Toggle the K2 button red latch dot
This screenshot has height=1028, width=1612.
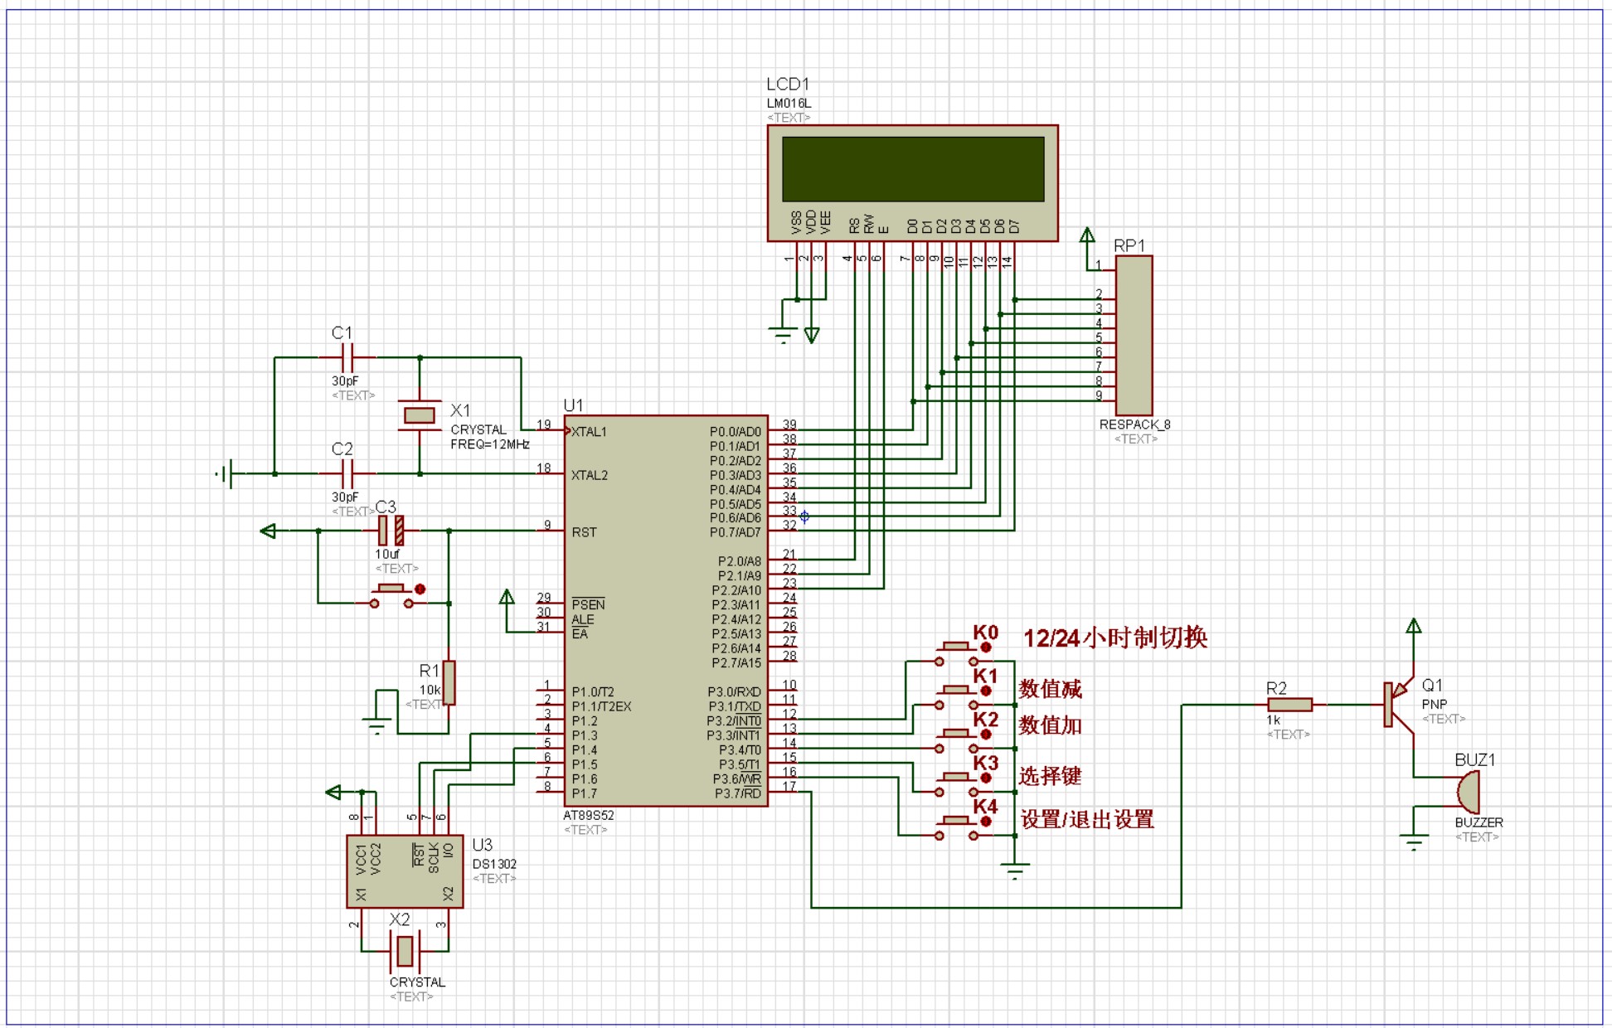tap(986, 735)
